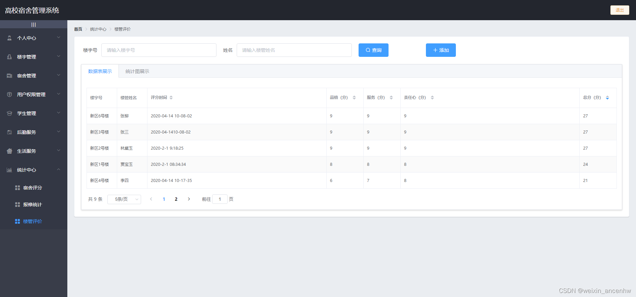Image resolution: width=636 pixels, height=297 pixels.
Task: Focus the 姓名 input field
Action: pos(294,50)
